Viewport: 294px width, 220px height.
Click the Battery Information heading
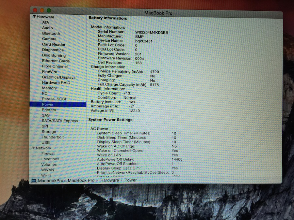click(x=108, y=18)
